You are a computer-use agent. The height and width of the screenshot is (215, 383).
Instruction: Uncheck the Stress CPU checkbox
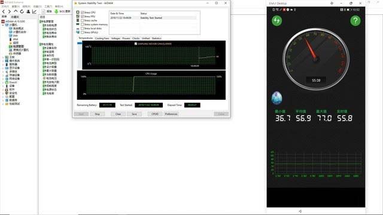pos(83,12)
